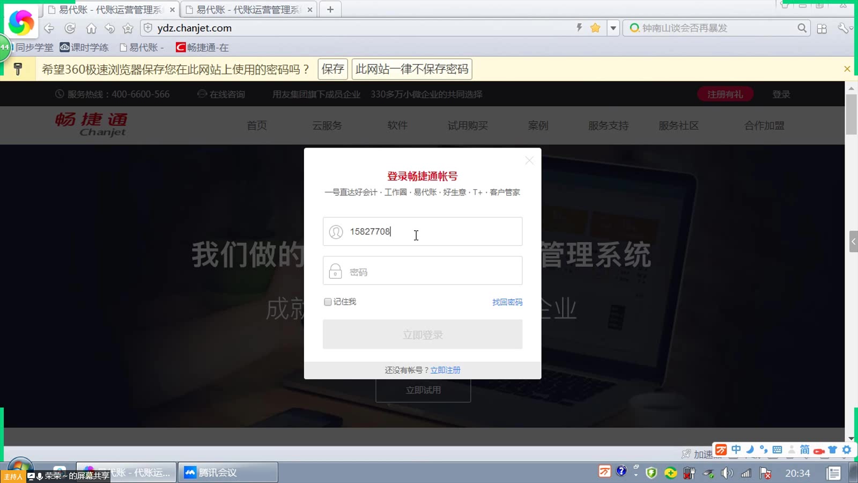Open the 易代账 bookmark

(x=142, y=47)
